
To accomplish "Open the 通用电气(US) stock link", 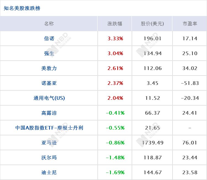I will pos(49,98).
